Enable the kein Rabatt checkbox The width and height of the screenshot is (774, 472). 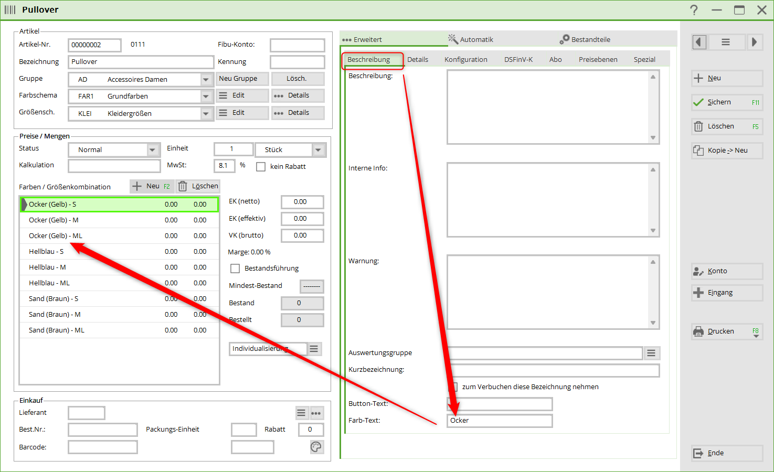(261, 167)
